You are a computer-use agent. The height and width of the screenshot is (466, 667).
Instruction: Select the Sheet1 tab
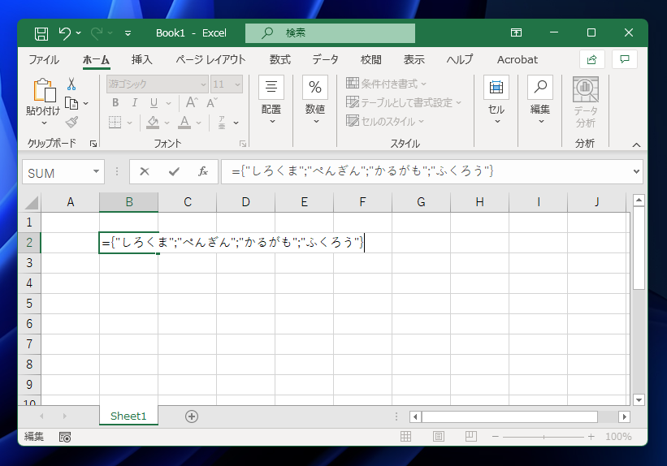(128, 416)
